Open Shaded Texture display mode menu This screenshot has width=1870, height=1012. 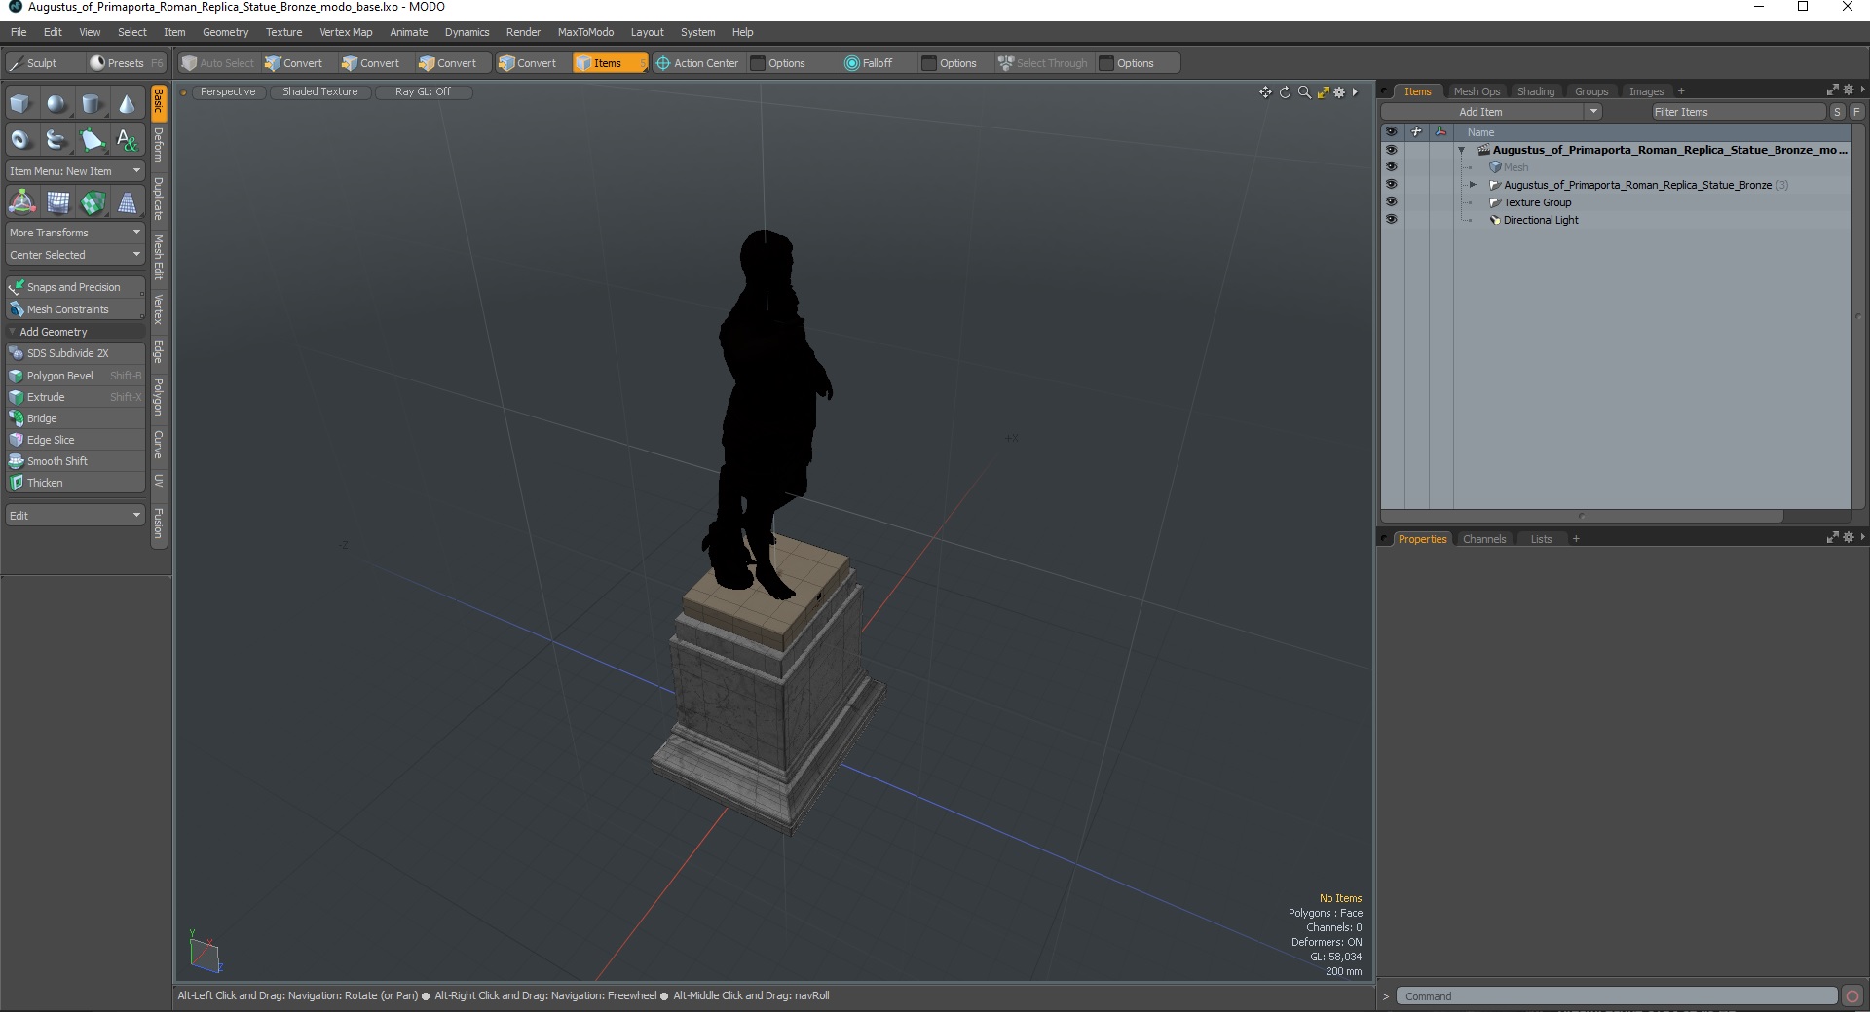(319, 91)
